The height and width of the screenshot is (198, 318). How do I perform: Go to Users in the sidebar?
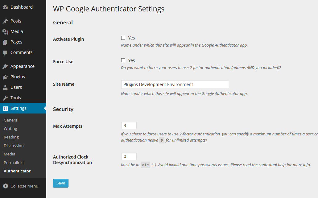pos(16,87)
